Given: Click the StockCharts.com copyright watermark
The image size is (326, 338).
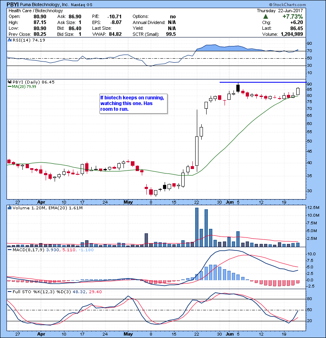Looking at the screenshot, I should pyautogui.click(x=304, y=4).
